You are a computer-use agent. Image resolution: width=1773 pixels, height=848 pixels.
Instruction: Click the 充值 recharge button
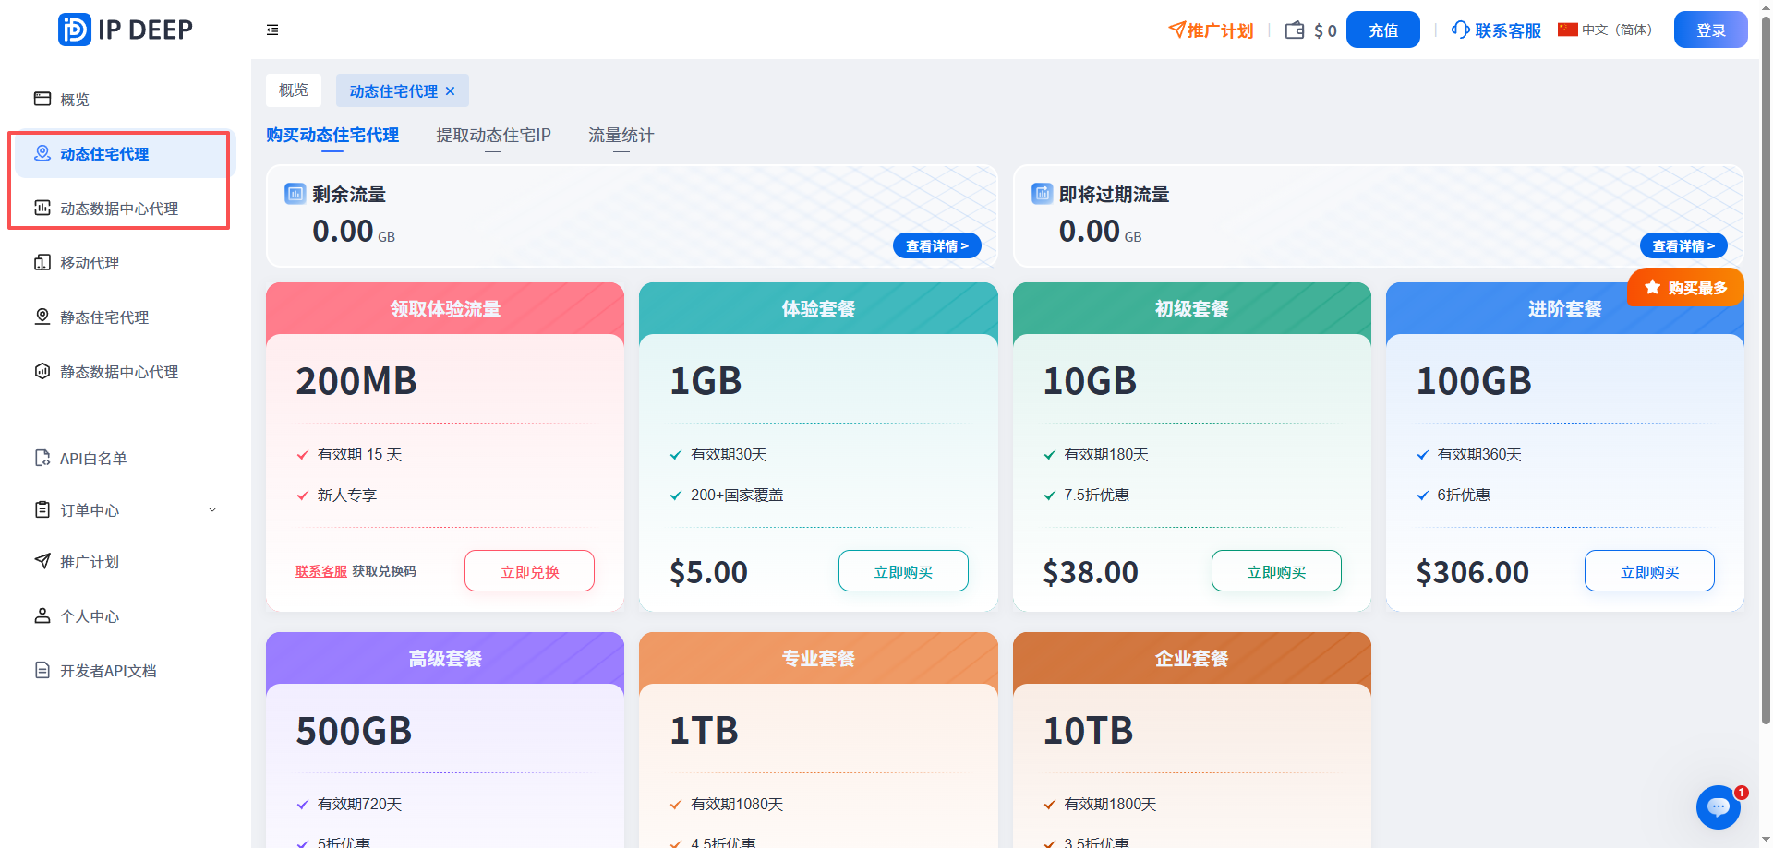click(x=1382, y=30)
